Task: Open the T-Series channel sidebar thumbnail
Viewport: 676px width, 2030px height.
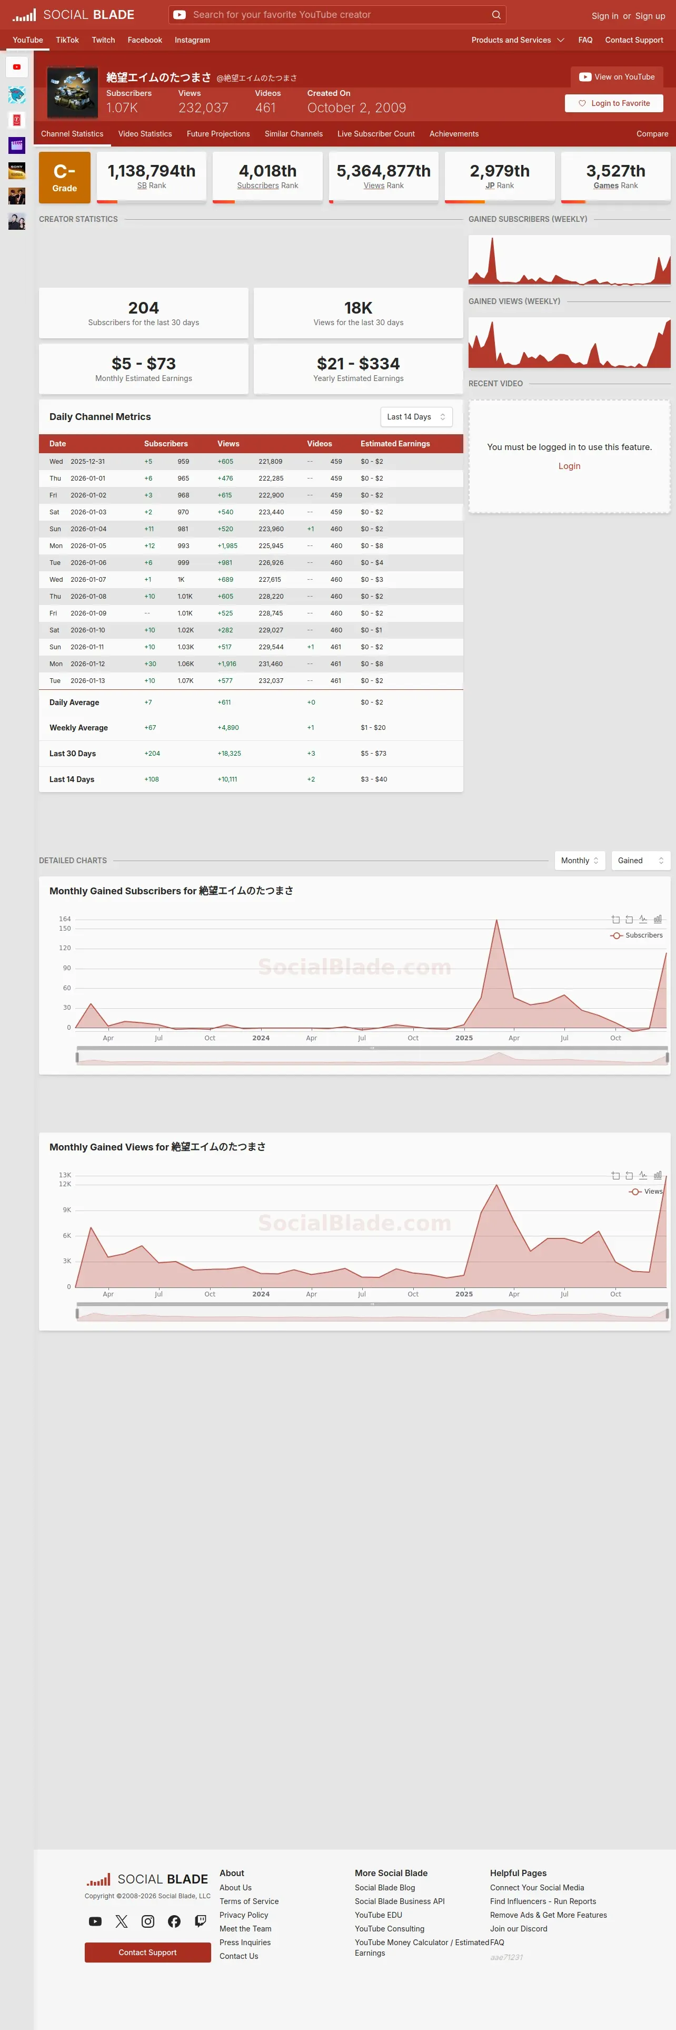Action: [x=16, y=120]
